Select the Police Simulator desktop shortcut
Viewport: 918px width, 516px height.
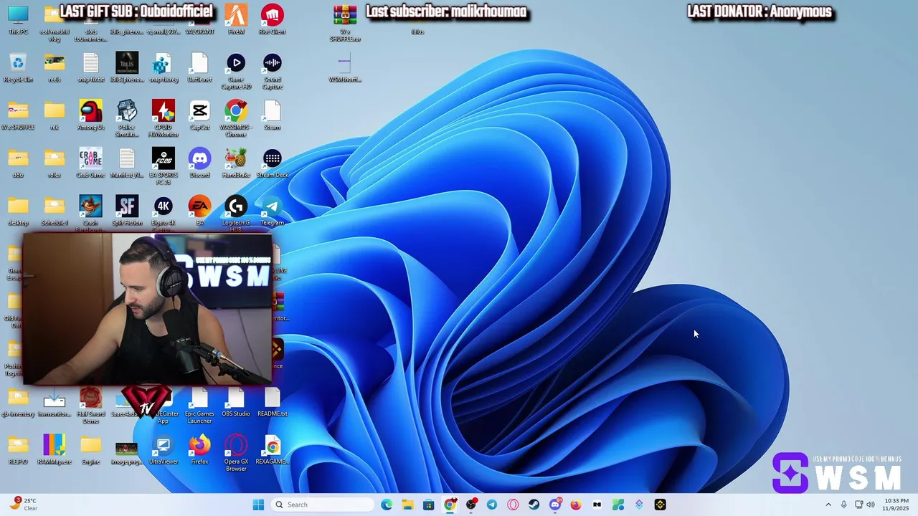tap(127, 118)
